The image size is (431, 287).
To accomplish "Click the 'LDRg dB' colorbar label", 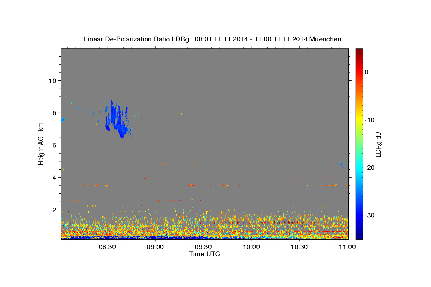I will click(x=378, y=144).
